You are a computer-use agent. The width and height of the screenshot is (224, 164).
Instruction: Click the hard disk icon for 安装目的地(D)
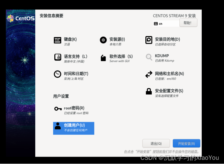point(149,40)
